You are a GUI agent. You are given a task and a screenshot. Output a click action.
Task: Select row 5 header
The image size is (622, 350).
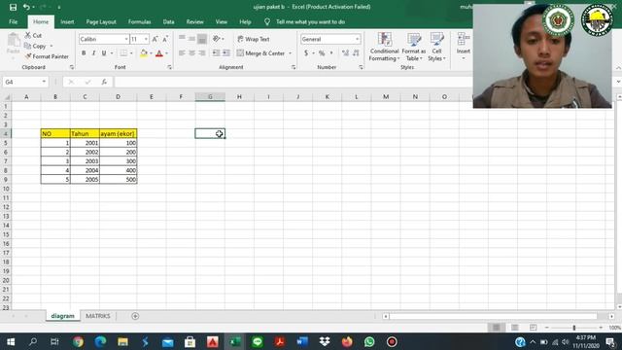click(x=6, y=143)
